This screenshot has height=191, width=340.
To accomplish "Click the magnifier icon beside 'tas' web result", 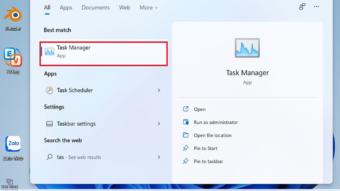I will coord(49,157).
